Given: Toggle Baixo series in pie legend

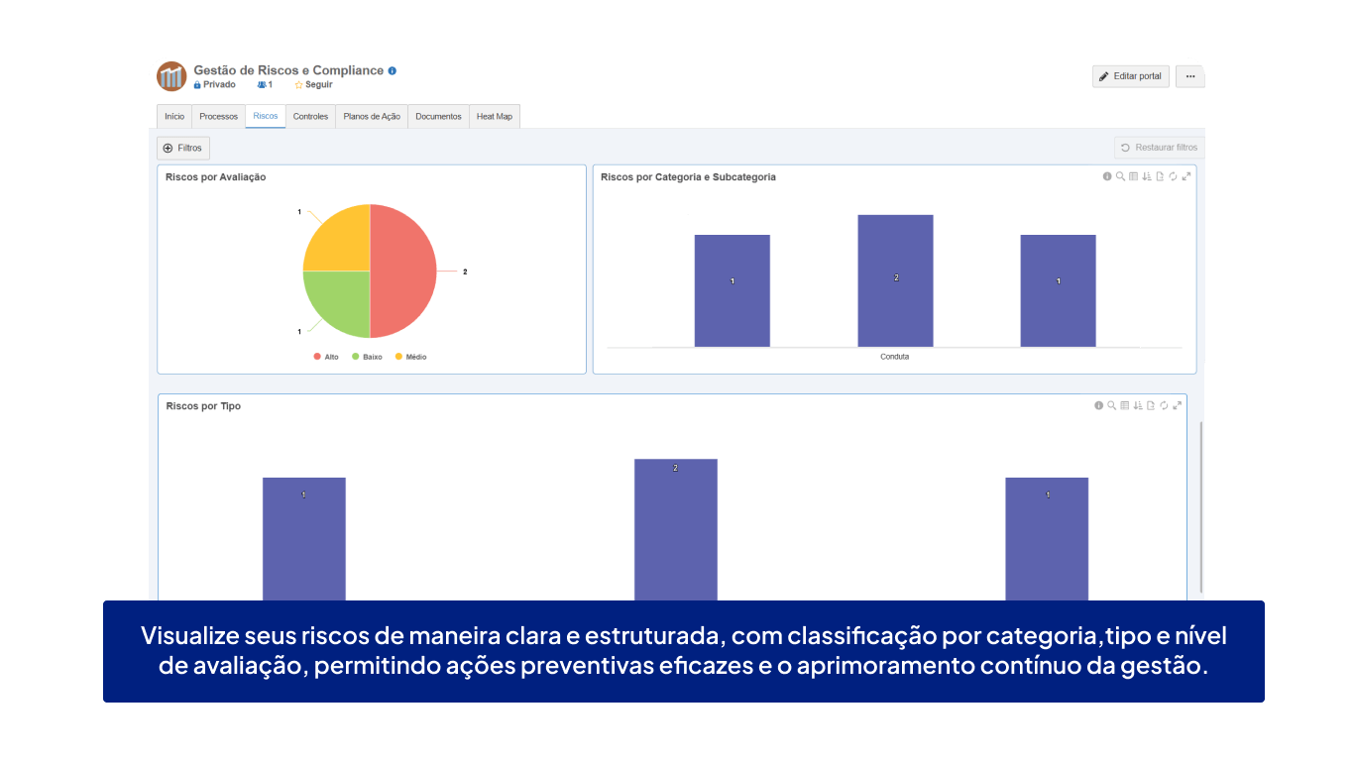Looking at the screenshot, I should coord(366,357).
